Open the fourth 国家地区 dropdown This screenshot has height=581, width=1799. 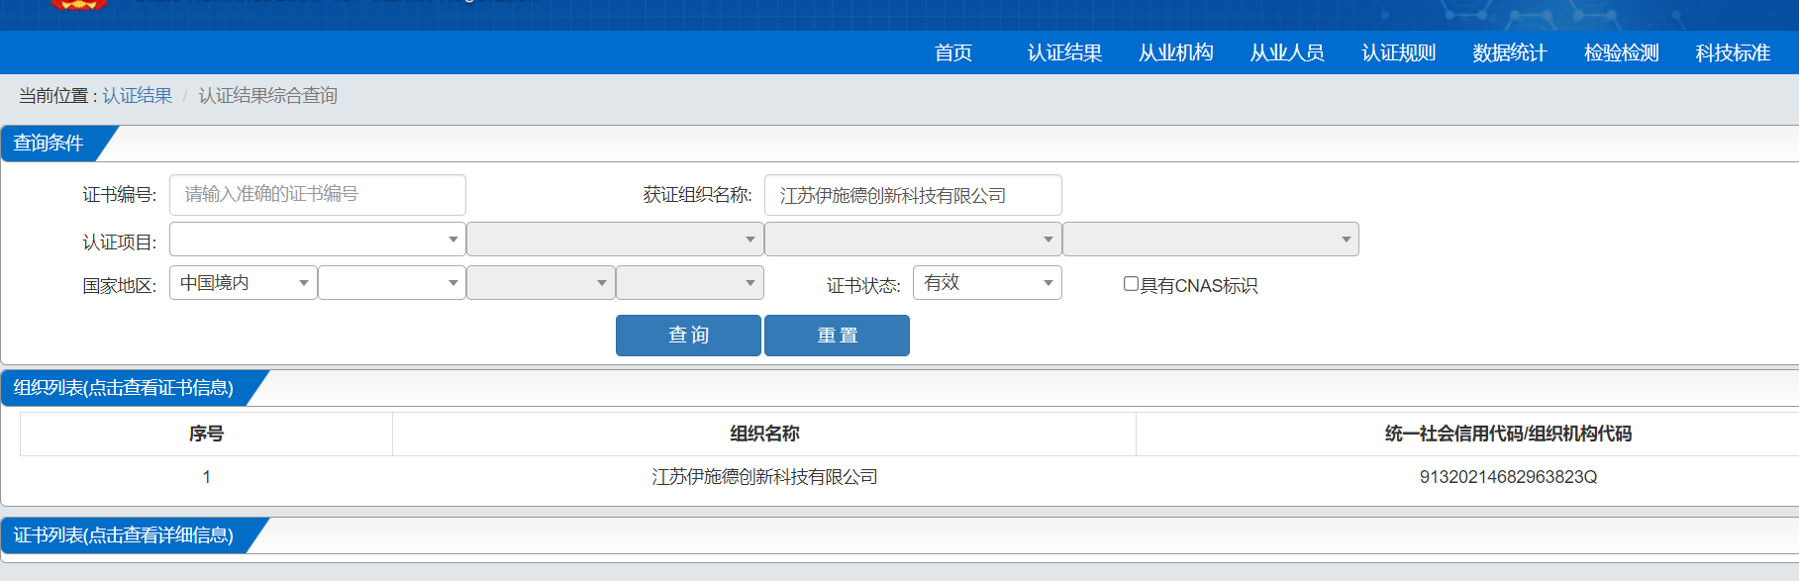(690, 283)
